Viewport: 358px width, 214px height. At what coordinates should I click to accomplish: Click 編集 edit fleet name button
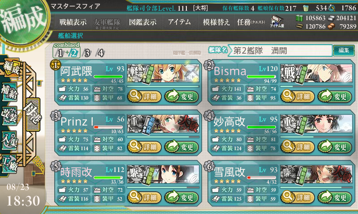click(344, 50)
